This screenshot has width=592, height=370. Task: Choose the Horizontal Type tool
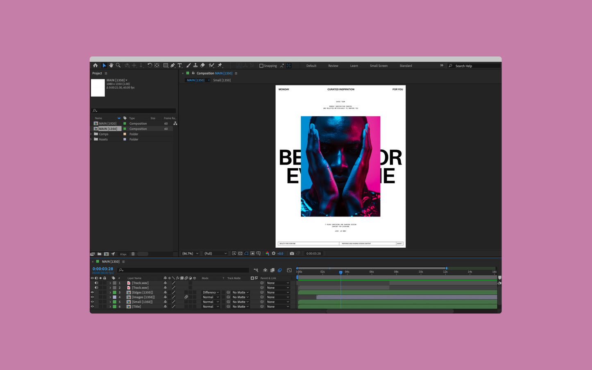(179, 65)
